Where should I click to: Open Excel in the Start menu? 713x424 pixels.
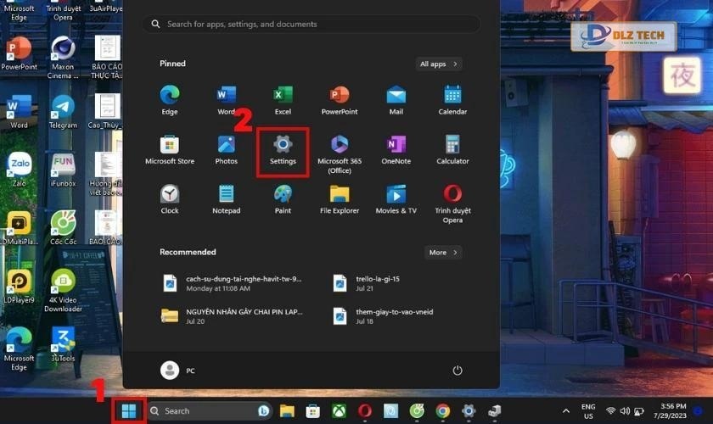click(x=283, y=100)
